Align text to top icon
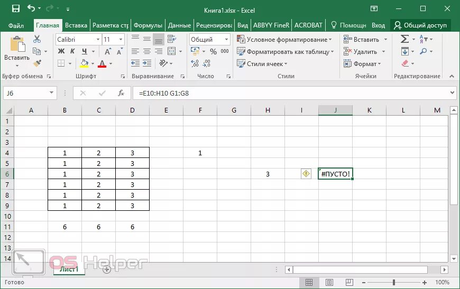Image resolution: width=460 pixels, height=289 pixels. pyautogui.click(x=135, y=39)
